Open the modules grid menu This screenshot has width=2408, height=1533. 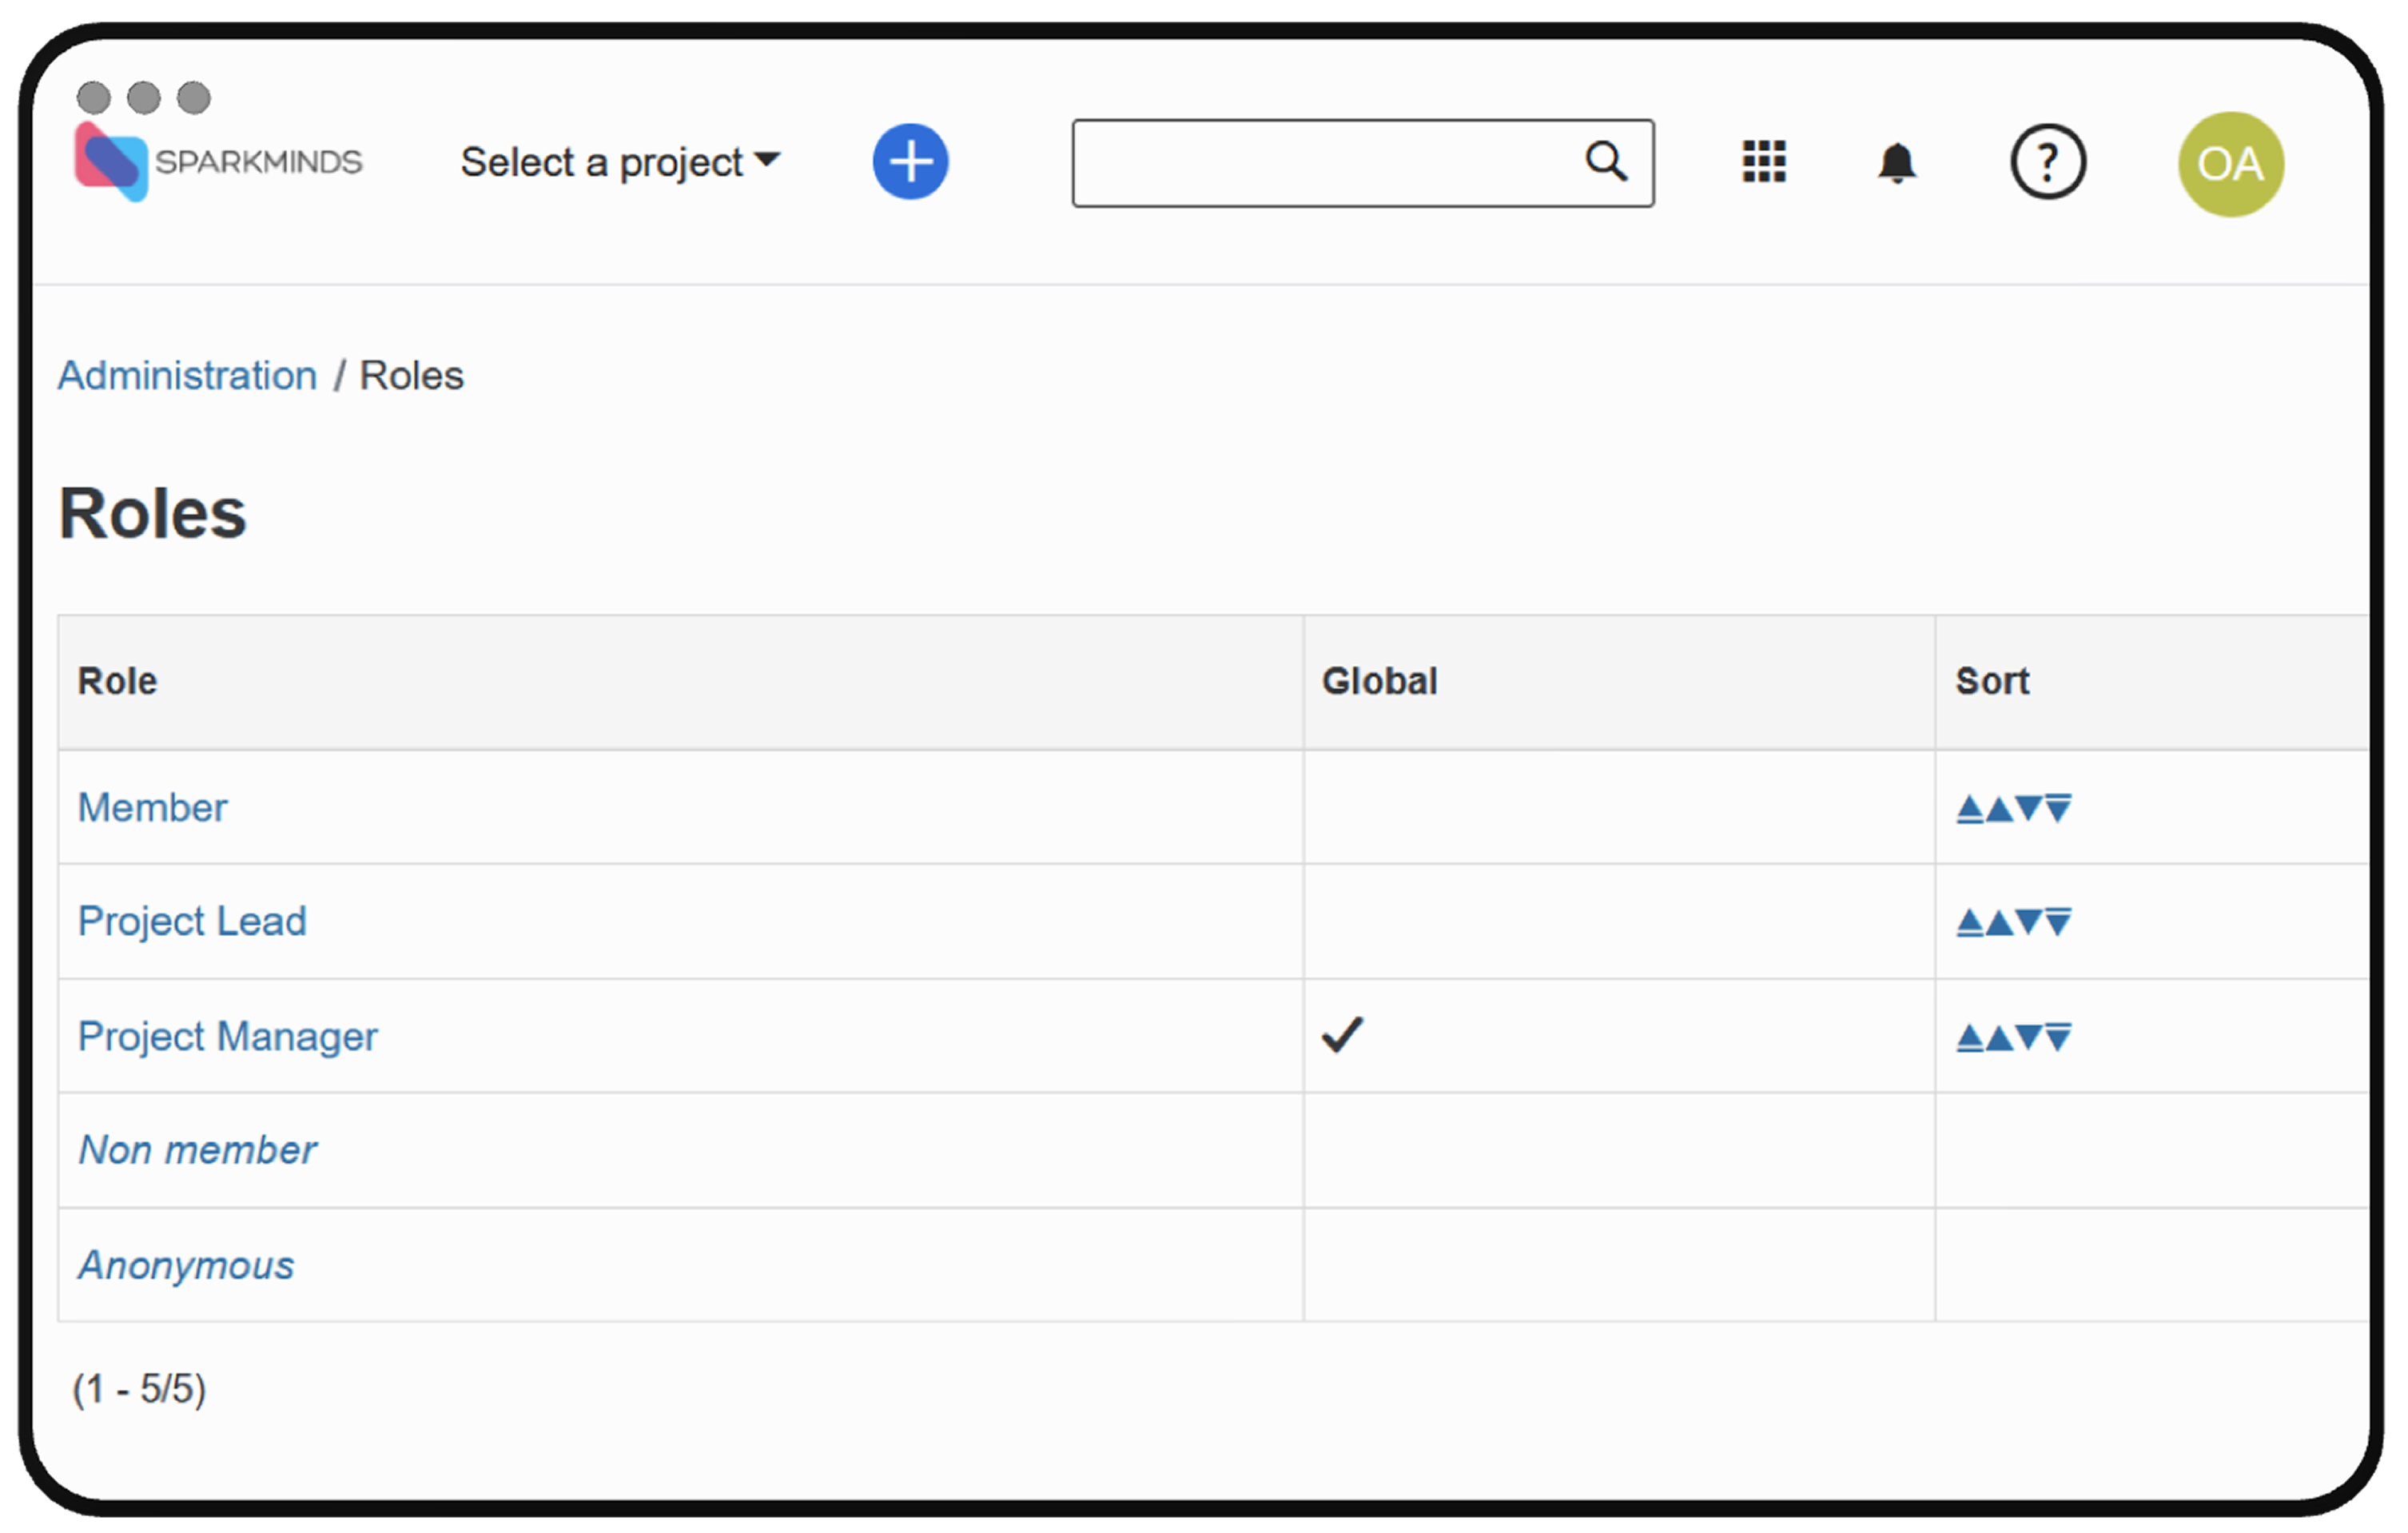(x=1764, y=162)
